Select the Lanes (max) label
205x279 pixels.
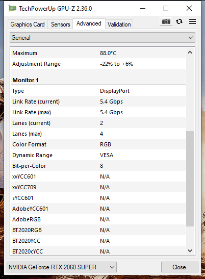coord(27,134)
